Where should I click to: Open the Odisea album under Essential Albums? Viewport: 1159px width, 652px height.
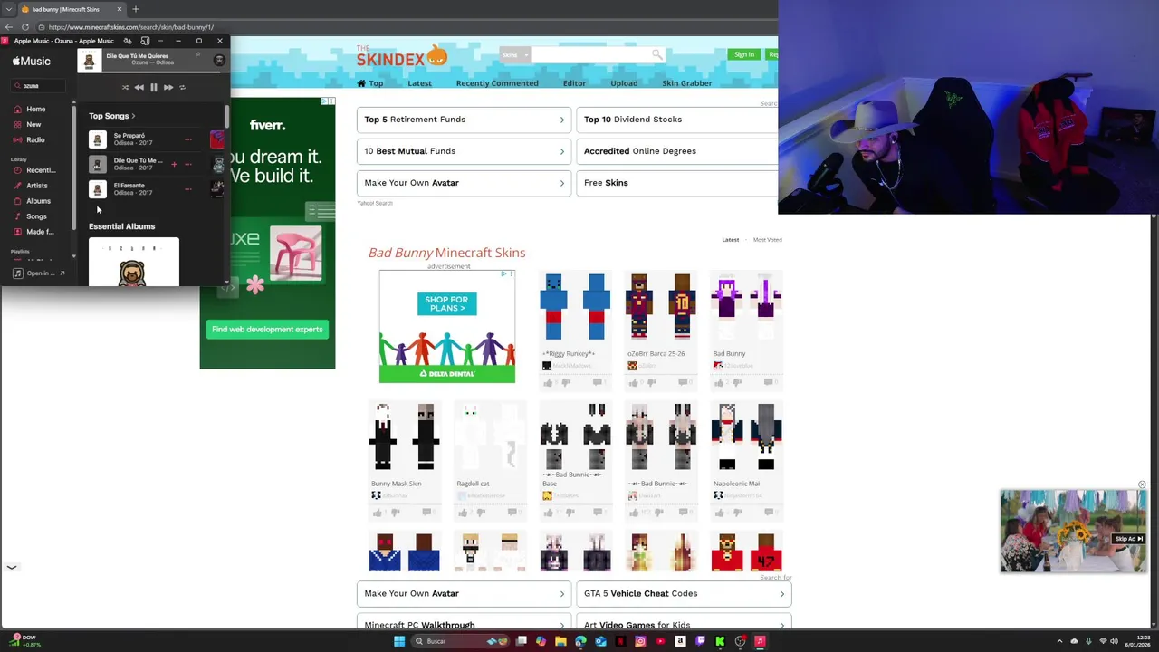(x=134, y=262)
